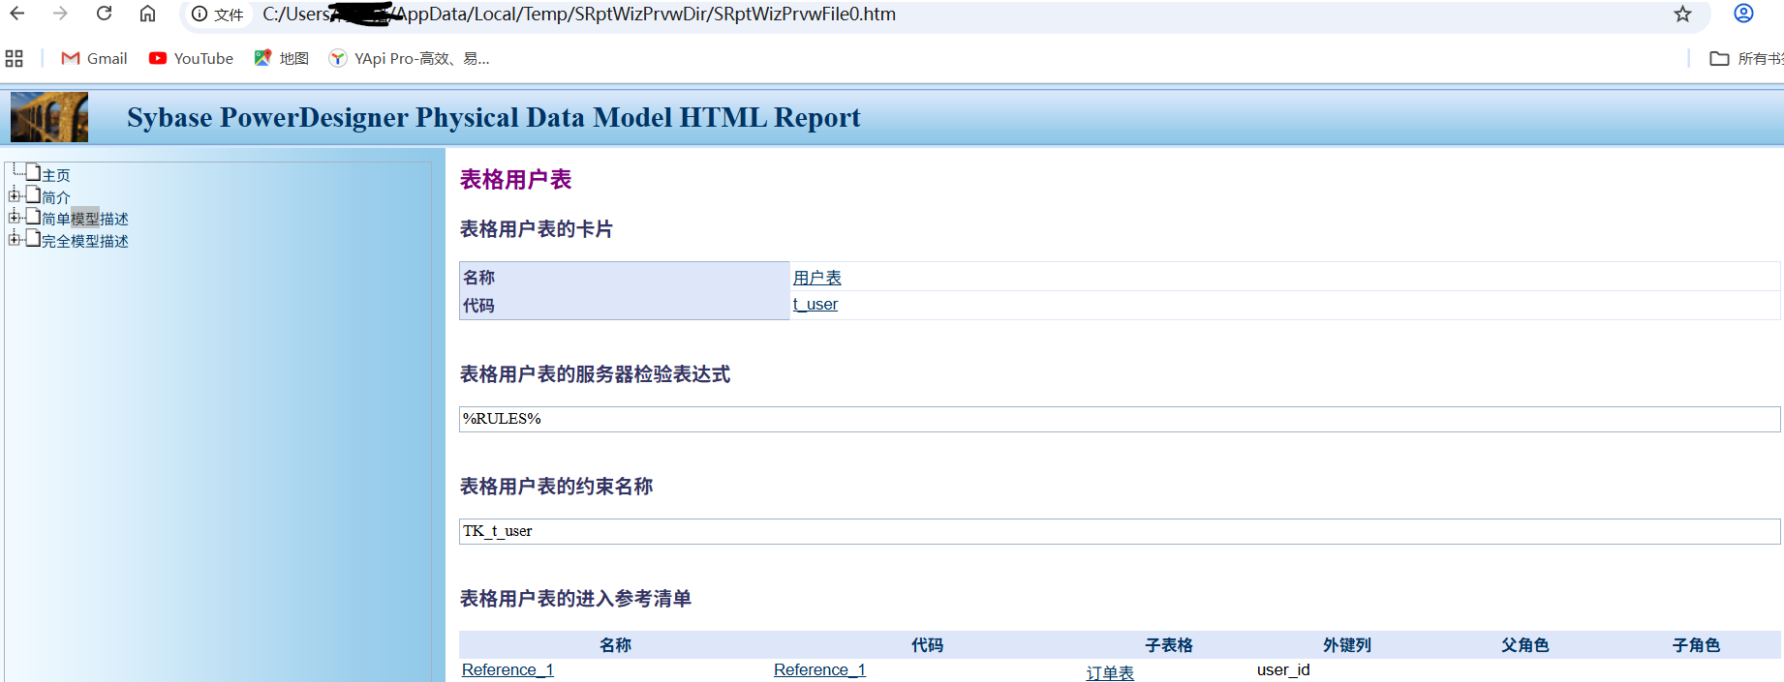This screenshot has height=682, width=1784.
Task: Open the 用户表 name link
Action: 817,278
